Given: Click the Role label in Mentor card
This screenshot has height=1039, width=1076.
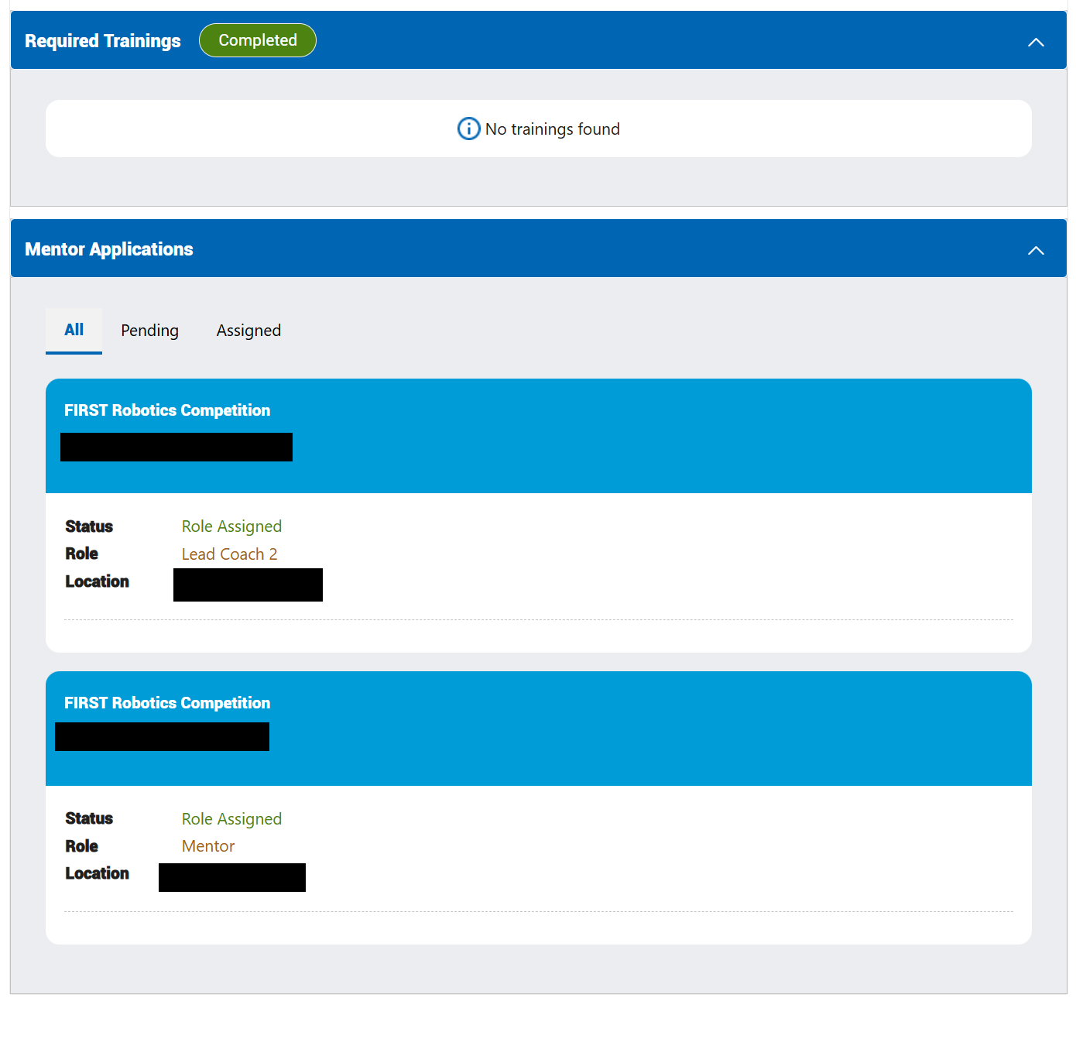Looking at the screenshot, I should 81,846.
